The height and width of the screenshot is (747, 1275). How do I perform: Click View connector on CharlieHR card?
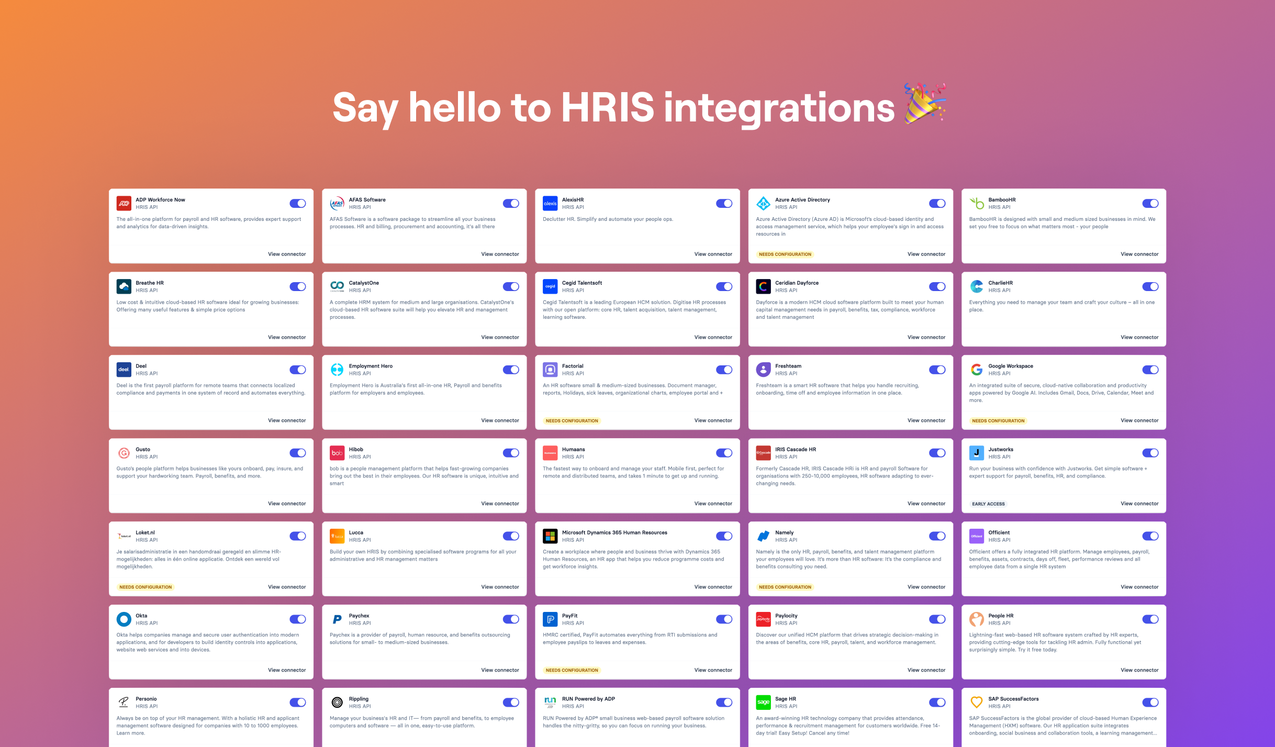point(1139,338)
